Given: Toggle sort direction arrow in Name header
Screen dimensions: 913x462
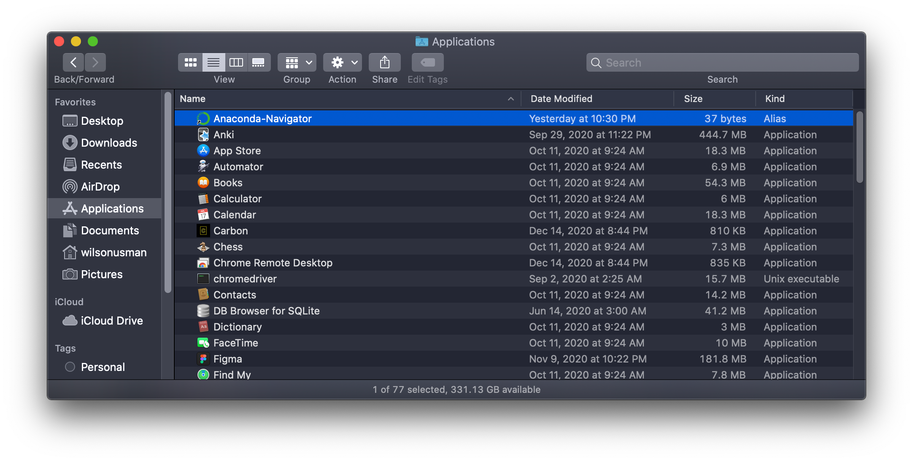Looking at the screenshot, I should [x=511, y=99].
